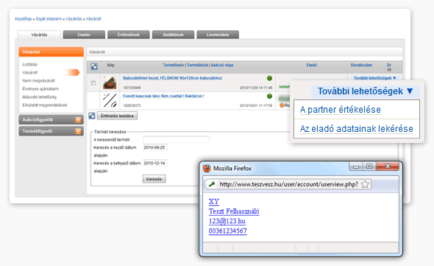The height and width of the screenshot is (266, 434).
Task: Click product code 187343906
Action: 132,88
